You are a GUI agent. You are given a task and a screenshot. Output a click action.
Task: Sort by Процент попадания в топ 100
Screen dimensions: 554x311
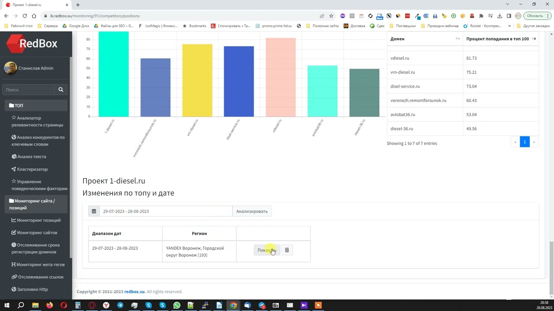coord(501,39)
